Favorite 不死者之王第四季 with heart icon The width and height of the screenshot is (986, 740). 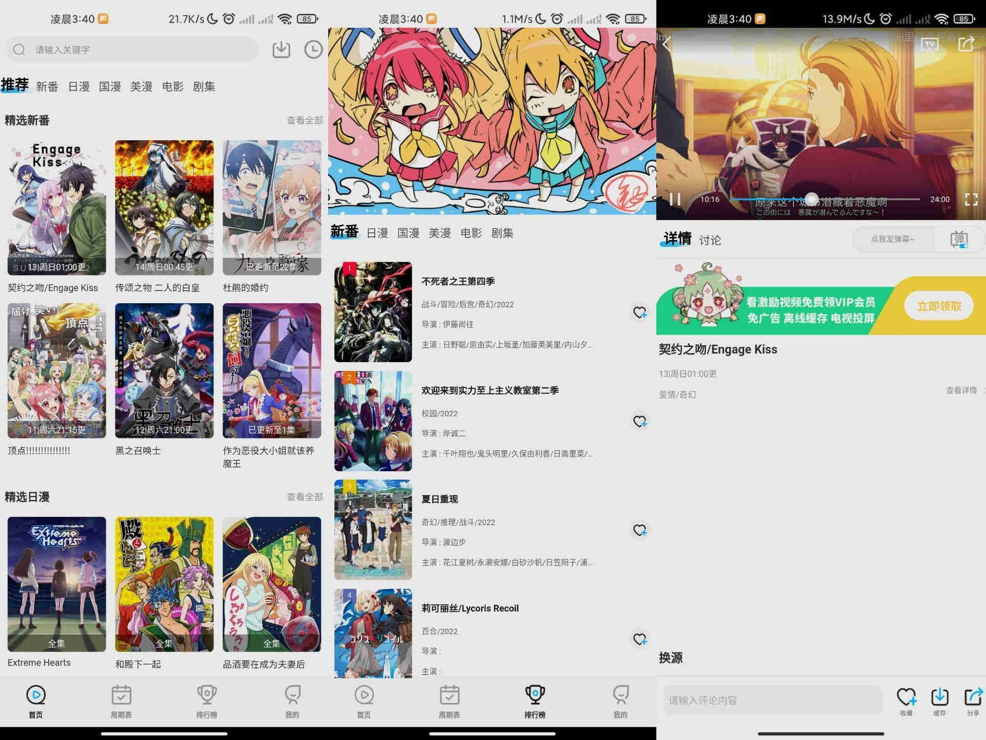tap(640, 312)
